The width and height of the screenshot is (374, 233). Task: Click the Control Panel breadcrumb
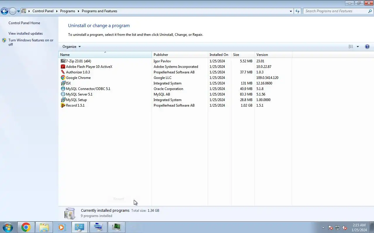tap(43, 11)
